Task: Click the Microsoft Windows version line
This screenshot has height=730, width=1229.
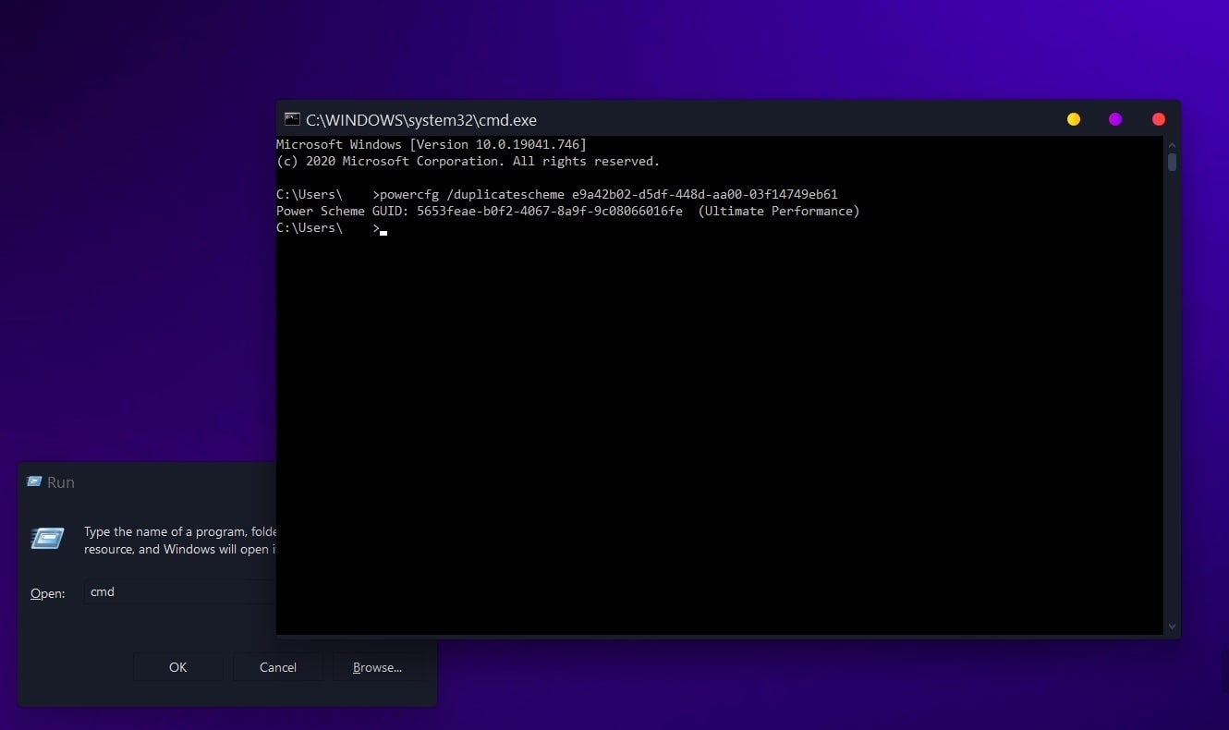Action: pos(431,145)
